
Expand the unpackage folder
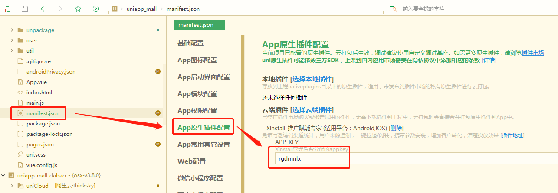pyautogui.click(x=12, y=30)
